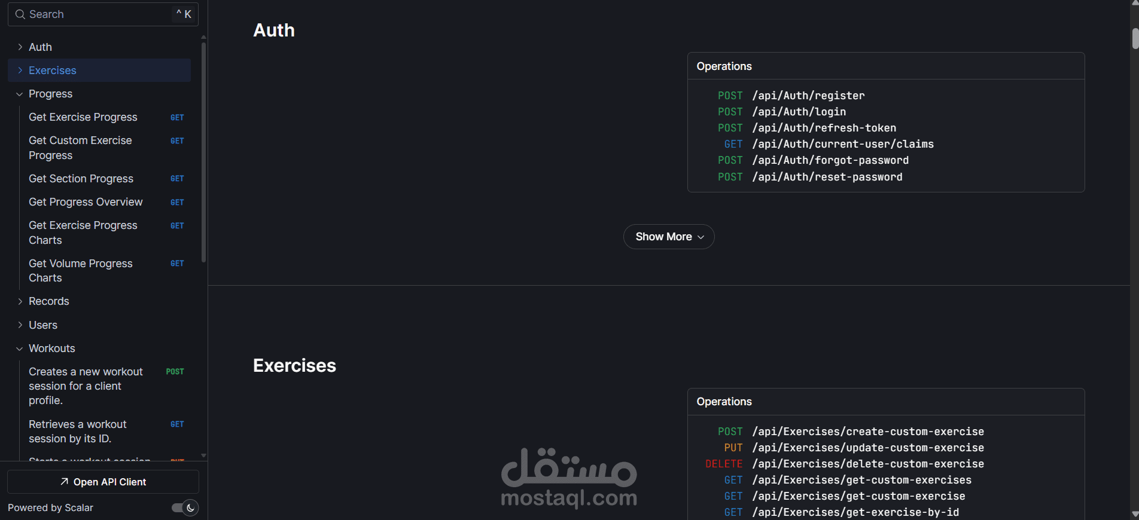Click the Open API Client arrow icon

[65, 482]
